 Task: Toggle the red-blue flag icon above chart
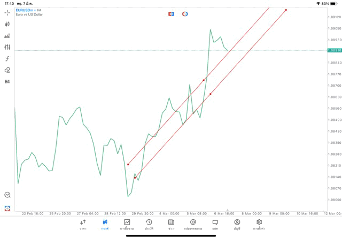(171, 14)
